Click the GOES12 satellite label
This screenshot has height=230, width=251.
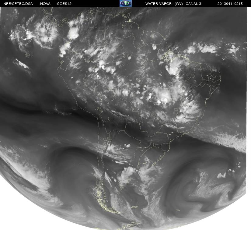tap(64, 4)
